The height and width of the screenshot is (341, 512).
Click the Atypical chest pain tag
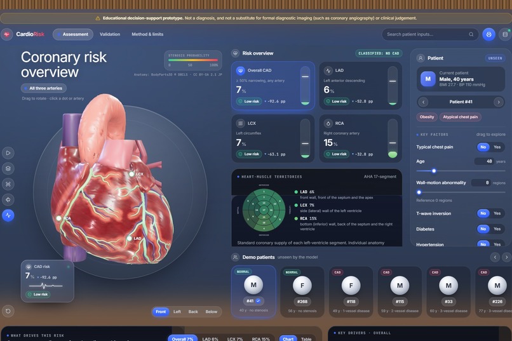pyautogui.click(x=460, y=117)
